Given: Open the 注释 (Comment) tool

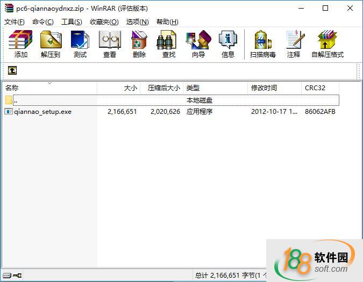Looking at the screenshot, I should click(294, 44).
